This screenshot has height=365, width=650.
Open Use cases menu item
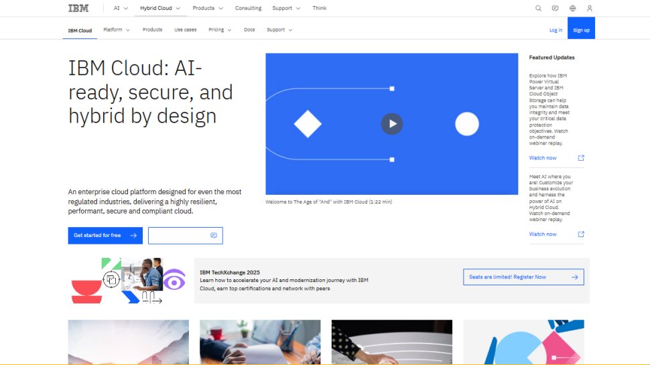coord(186,30)
